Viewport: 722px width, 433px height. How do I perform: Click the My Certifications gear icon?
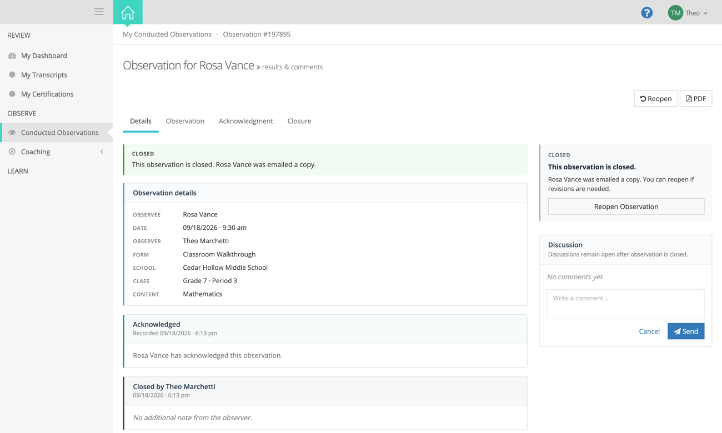(12, 94)
